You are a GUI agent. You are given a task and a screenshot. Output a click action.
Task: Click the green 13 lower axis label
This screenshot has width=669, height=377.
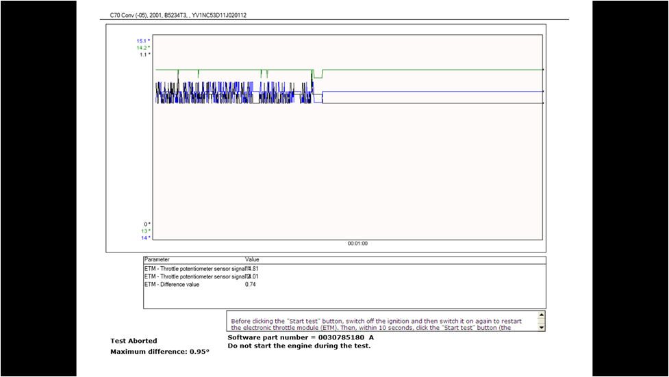click(x=145, y=231)
